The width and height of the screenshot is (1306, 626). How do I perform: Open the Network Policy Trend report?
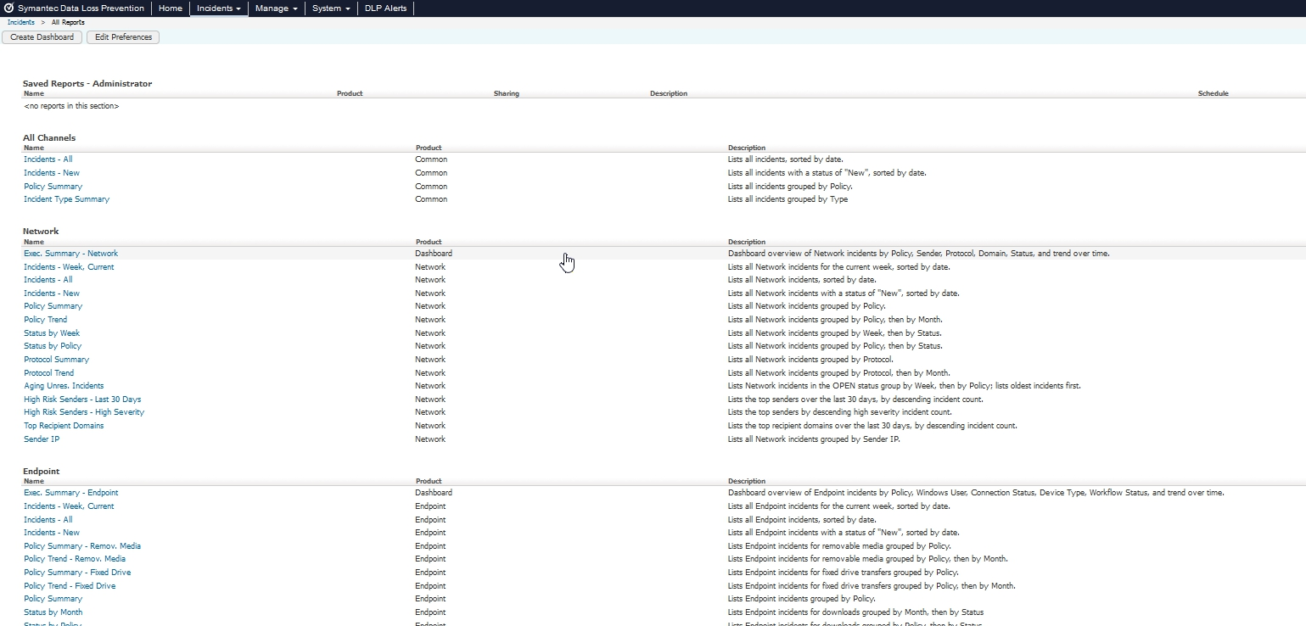point(46,320)
